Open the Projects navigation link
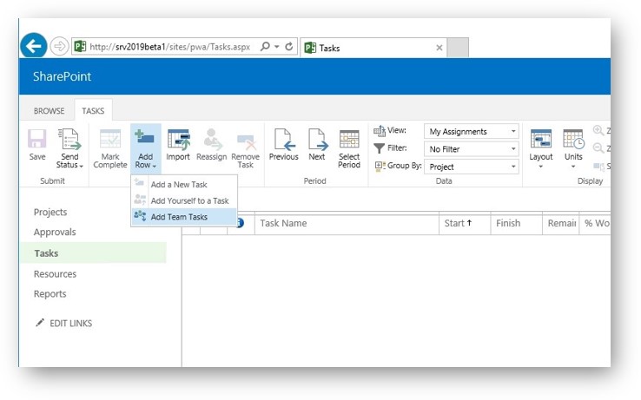The height and width of the screenshot is (400, 641). [50, 212]
